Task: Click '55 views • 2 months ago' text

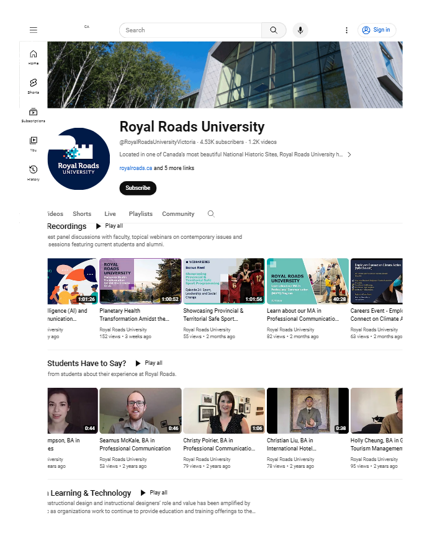Action: [209, 337]
